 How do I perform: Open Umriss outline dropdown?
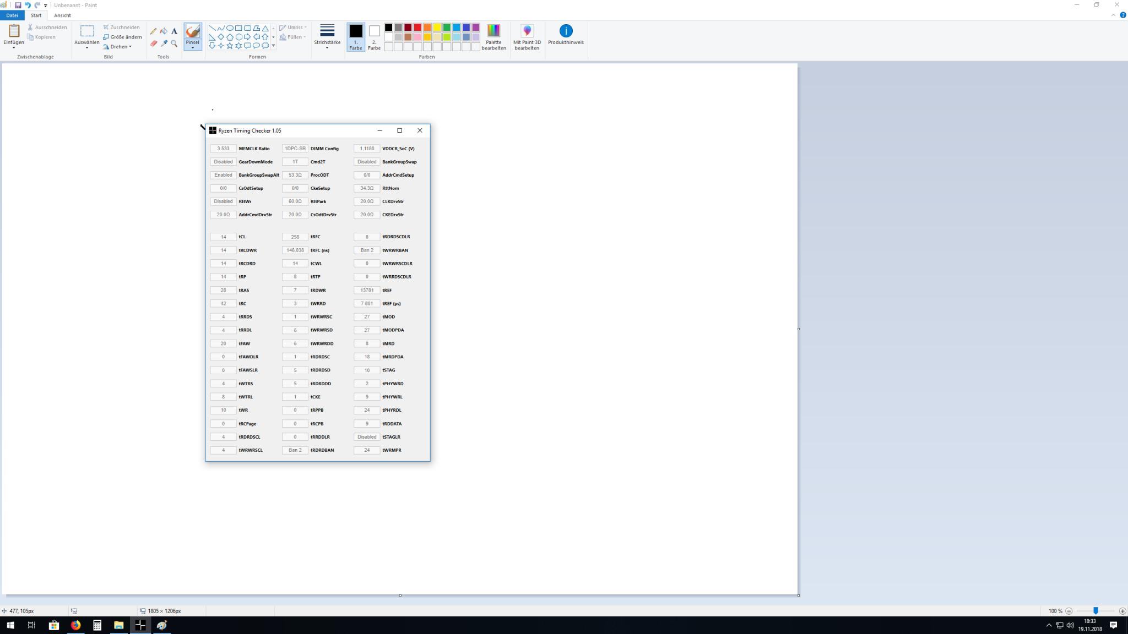tap(293, 28)
